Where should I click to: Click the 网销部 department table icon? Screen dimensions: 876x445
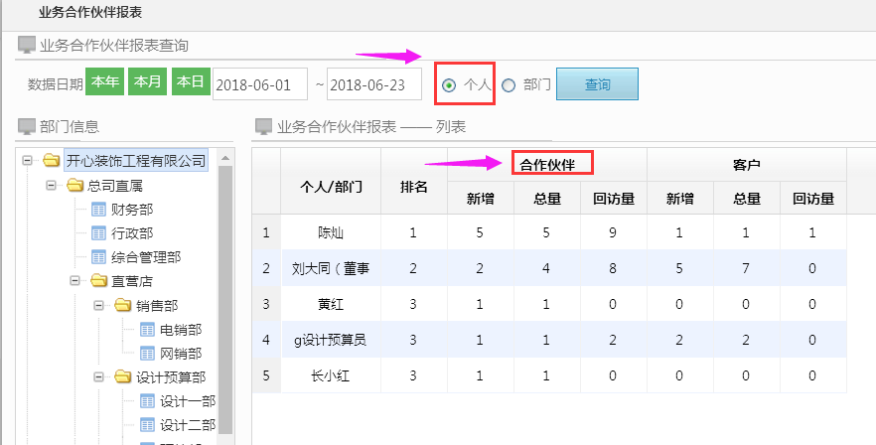point(147,353)
